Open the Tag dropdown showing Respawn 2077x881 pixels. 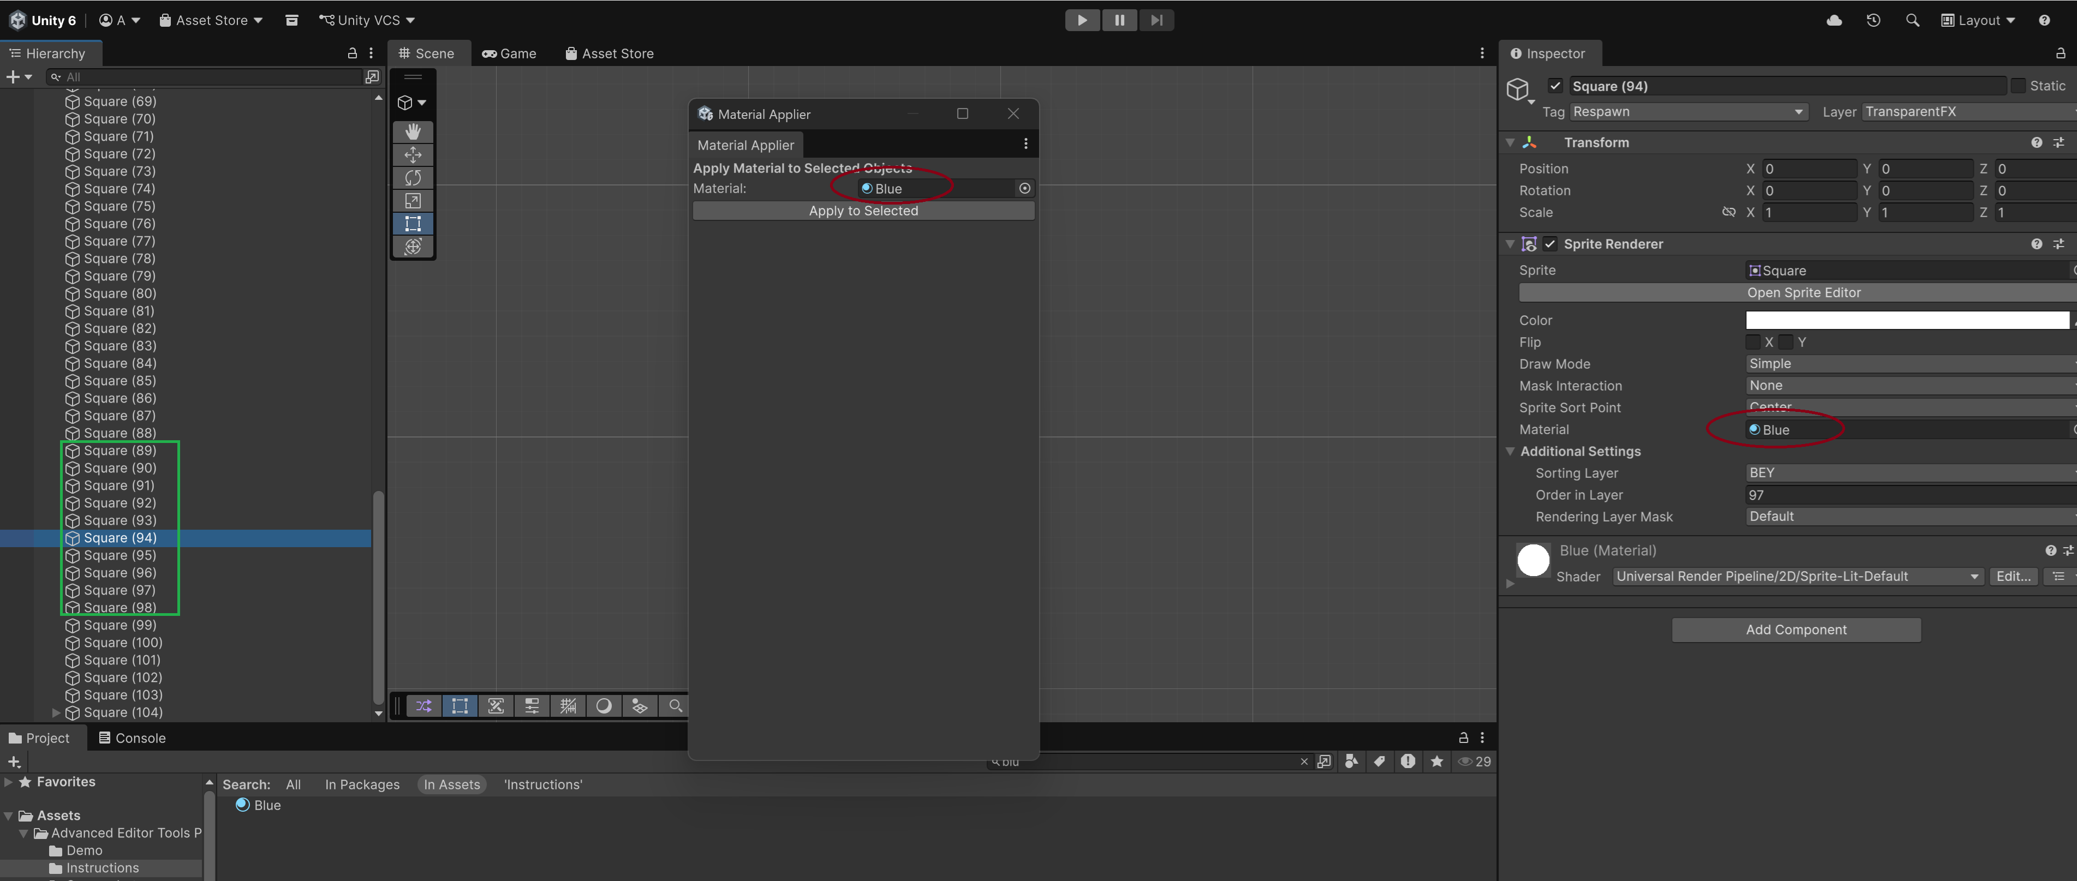point(1688,112)
